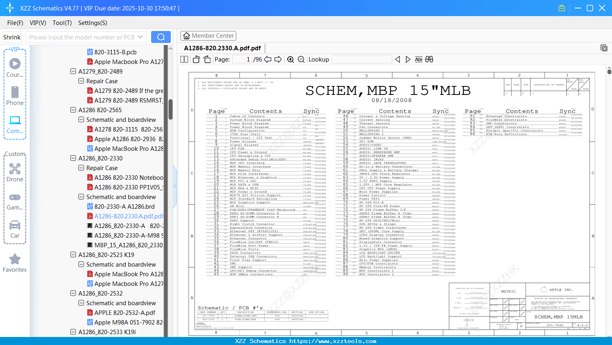Screen dimensions: 612x345
Task: Zoom in on the schematic
Action: 291,60
